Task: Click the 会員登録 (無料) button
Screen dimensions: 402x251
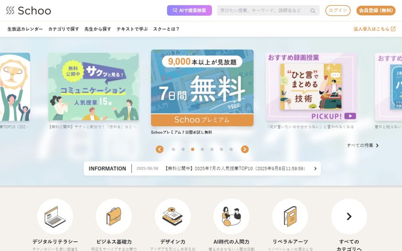Action: click(376, 11)
